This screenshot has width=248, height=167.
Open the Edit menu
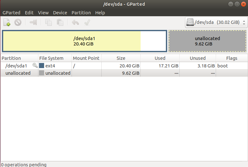[29, 13]
